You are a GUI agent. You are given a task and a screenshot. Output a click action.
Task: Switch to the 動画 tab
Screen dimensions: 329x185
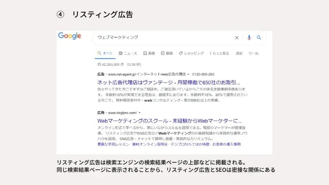tap(167, 53)
